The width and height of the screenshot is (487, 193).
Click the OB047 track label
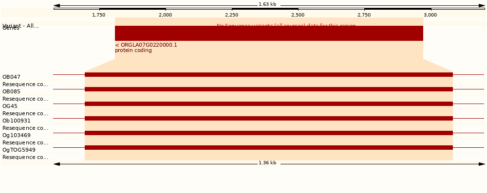pyautogui.click(x=12, y=77)
